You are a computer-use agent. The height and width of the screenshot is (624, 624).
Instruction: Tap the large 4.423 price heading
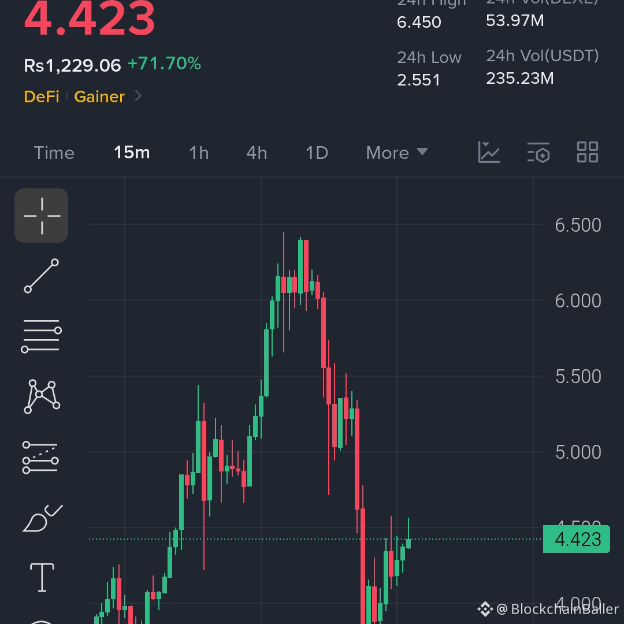click(90, 18)
